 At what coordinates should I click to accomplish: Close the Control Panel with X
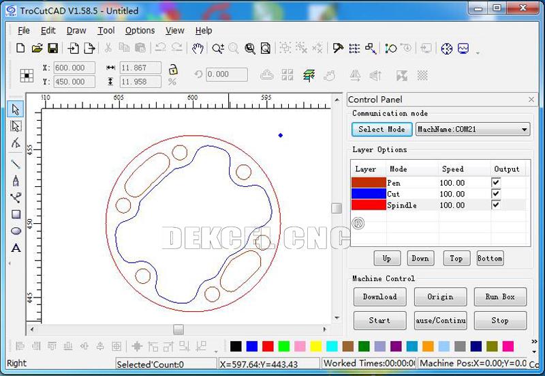531,100
